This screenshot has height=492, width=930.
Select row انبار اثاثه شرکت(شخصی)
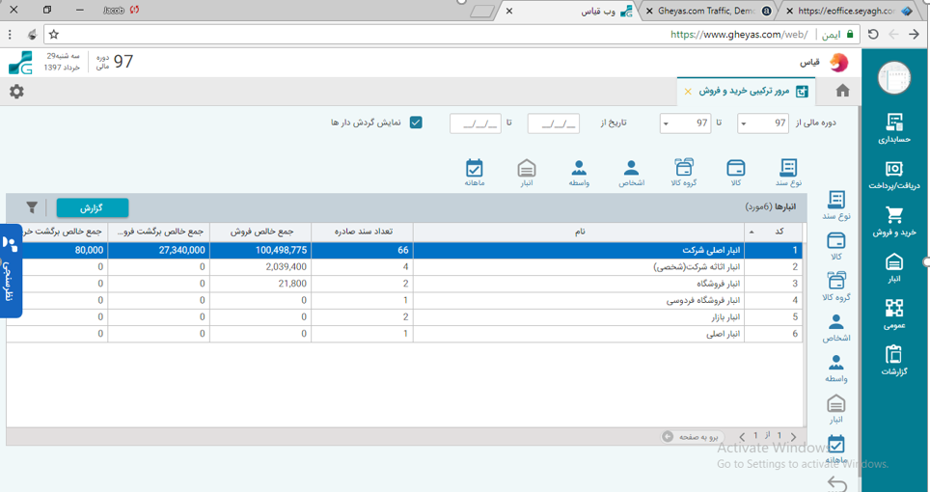[404, 267]
